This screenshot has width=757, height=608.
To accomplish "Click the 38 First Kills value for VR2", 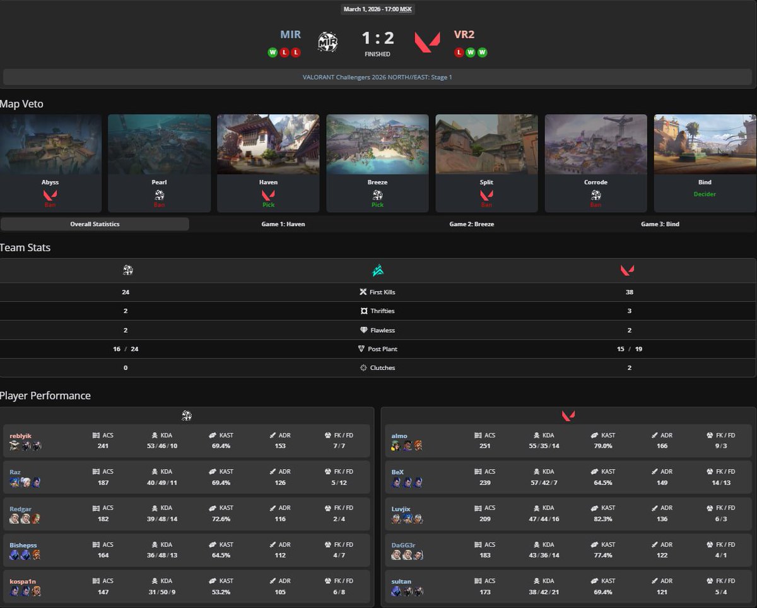I will 629,292.
